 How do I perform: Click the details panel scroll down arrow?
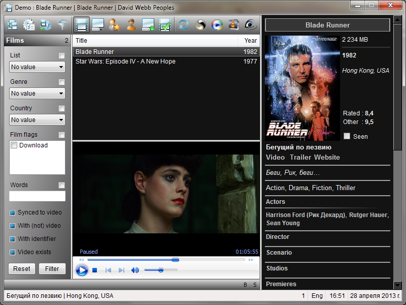click(397, 285)
